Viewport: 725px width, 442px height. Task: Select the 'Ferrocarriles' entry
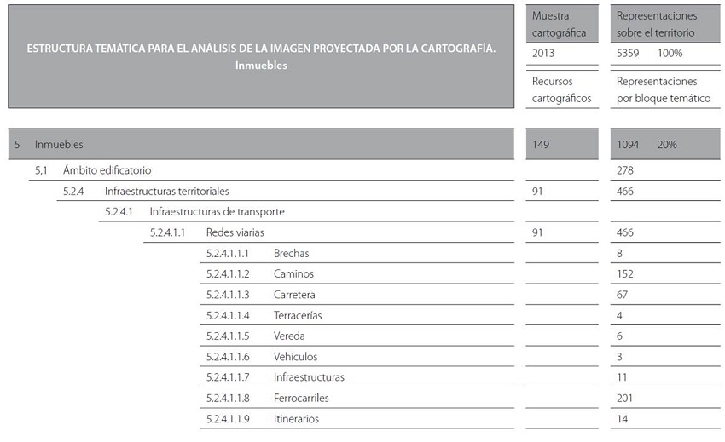click(301, 399)
